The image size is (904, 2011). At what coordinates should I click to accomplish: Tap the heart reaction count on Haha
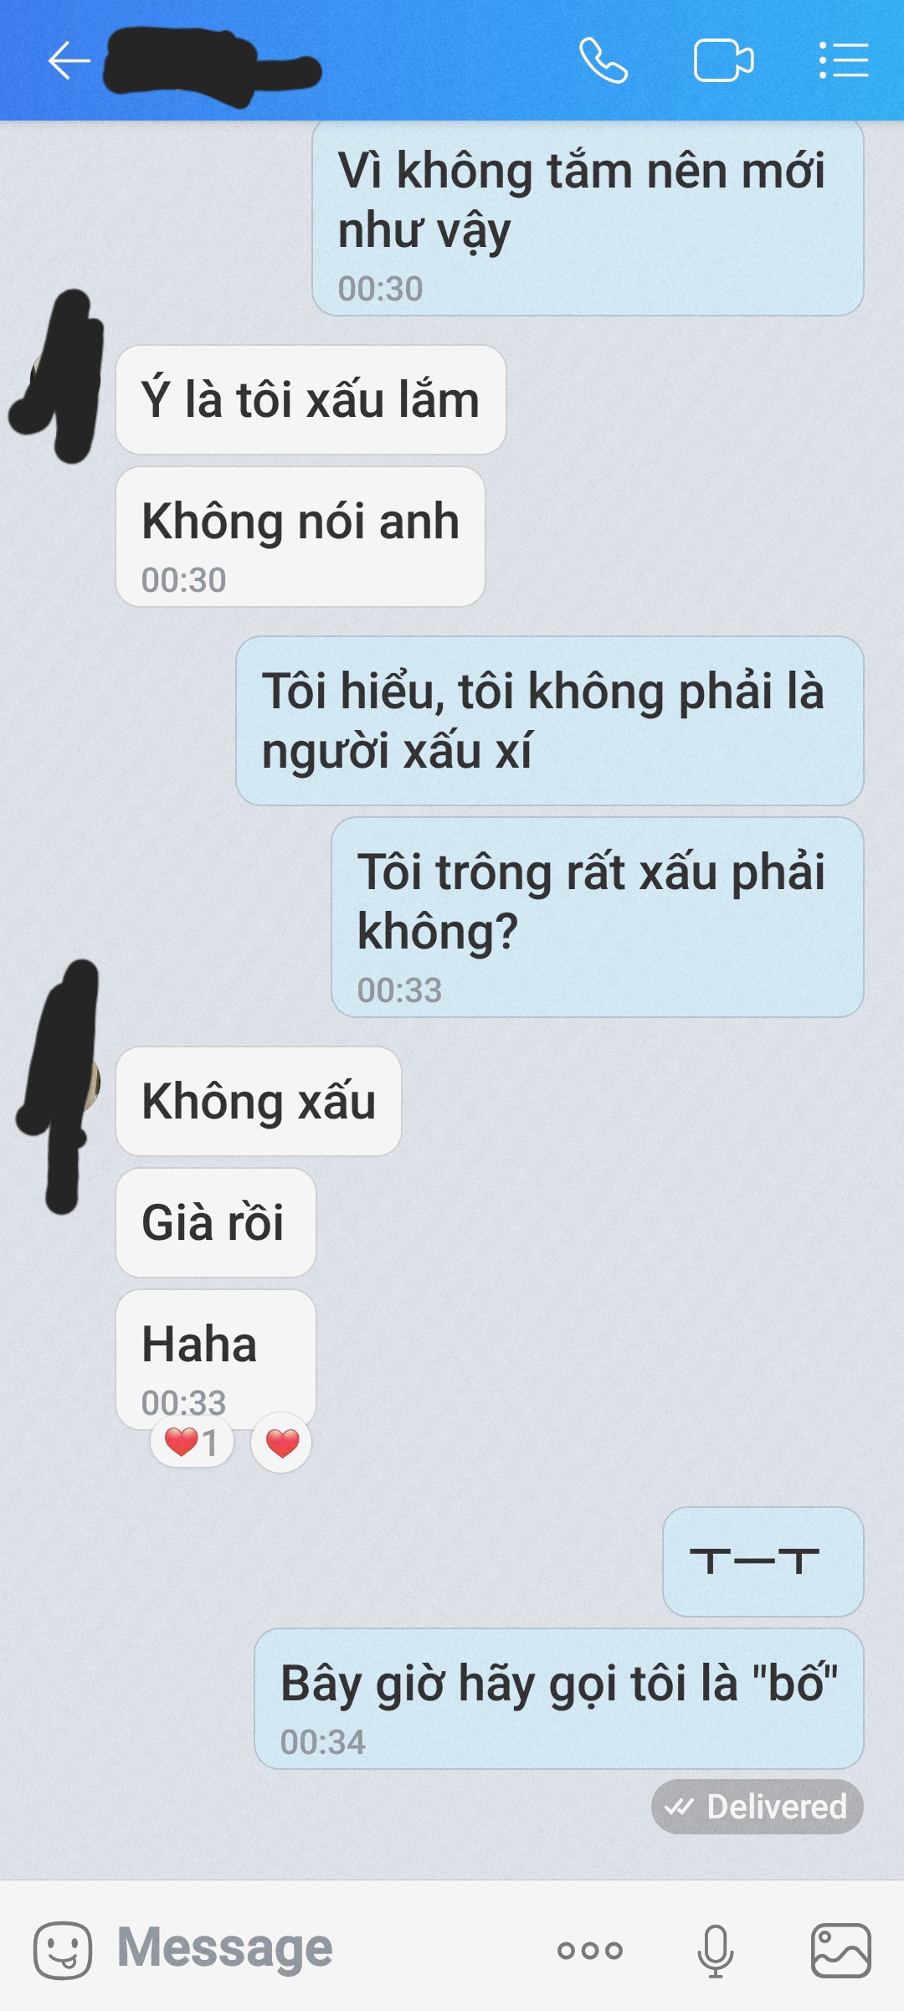click(x=192, y=1443)
